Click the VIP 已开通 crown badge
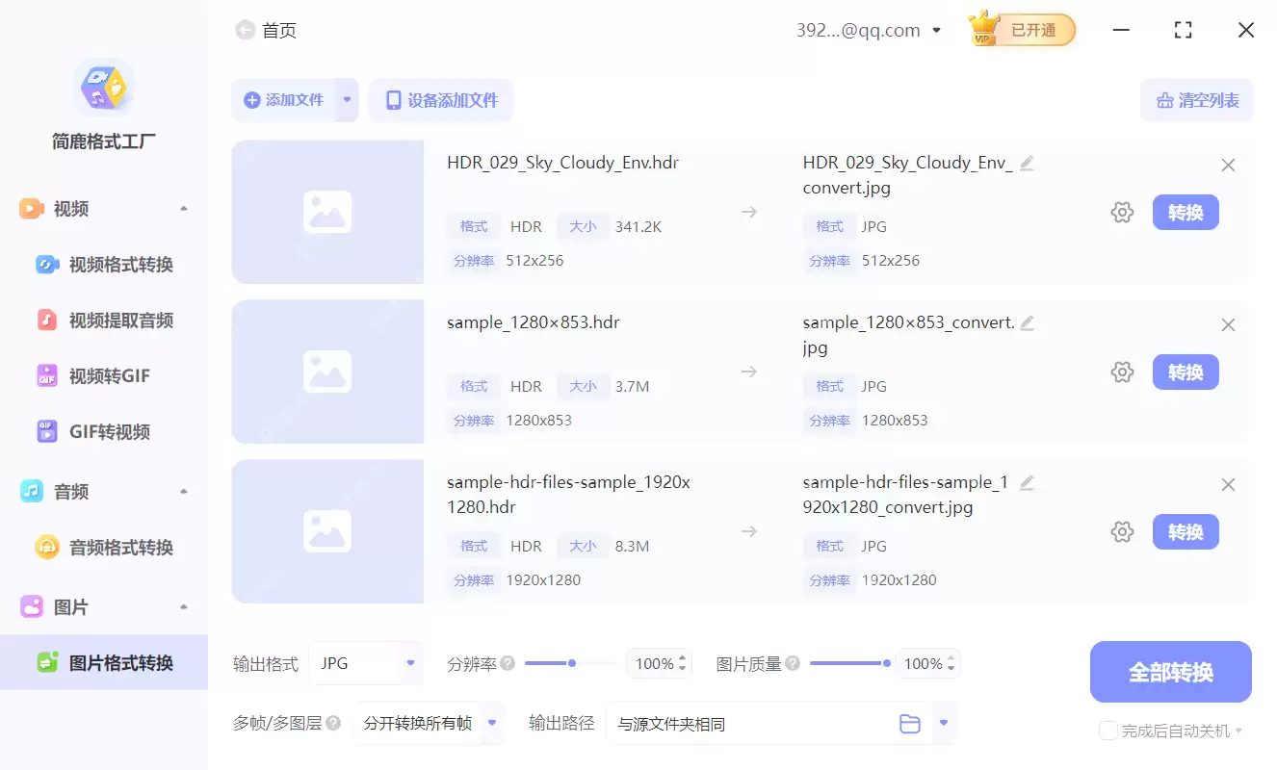Screen dimensions: 1277x770 click(x=1019, y=30)
